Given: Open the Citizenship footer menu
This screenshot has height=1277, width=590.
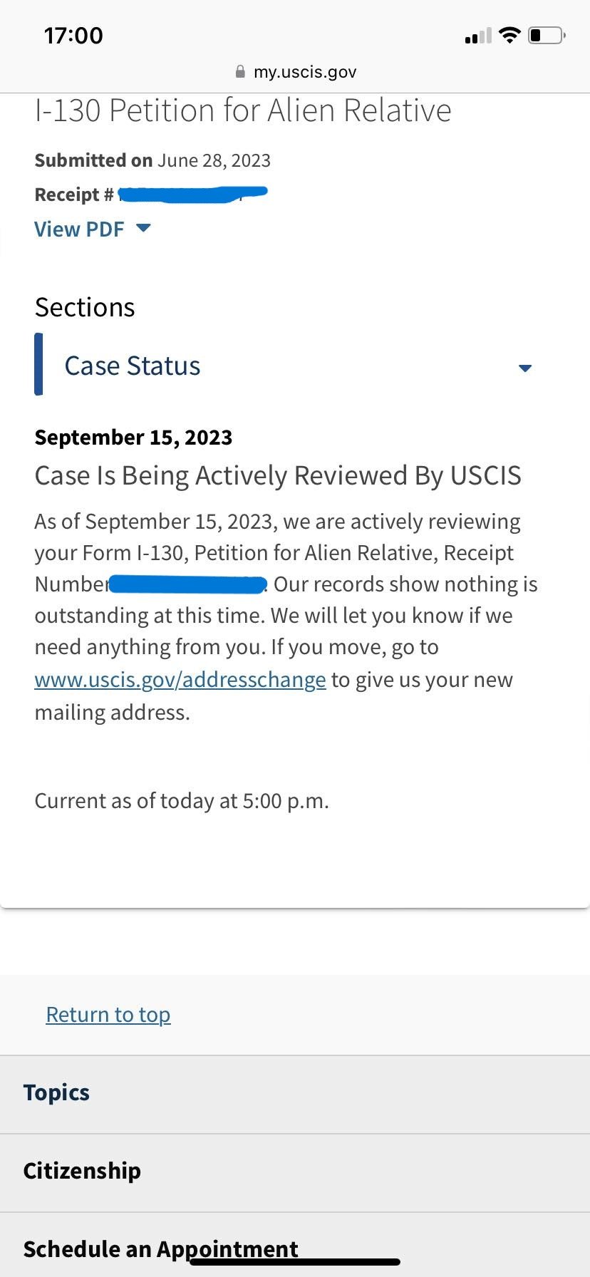Looking at the screenshot, I should tap(295, 1172).
